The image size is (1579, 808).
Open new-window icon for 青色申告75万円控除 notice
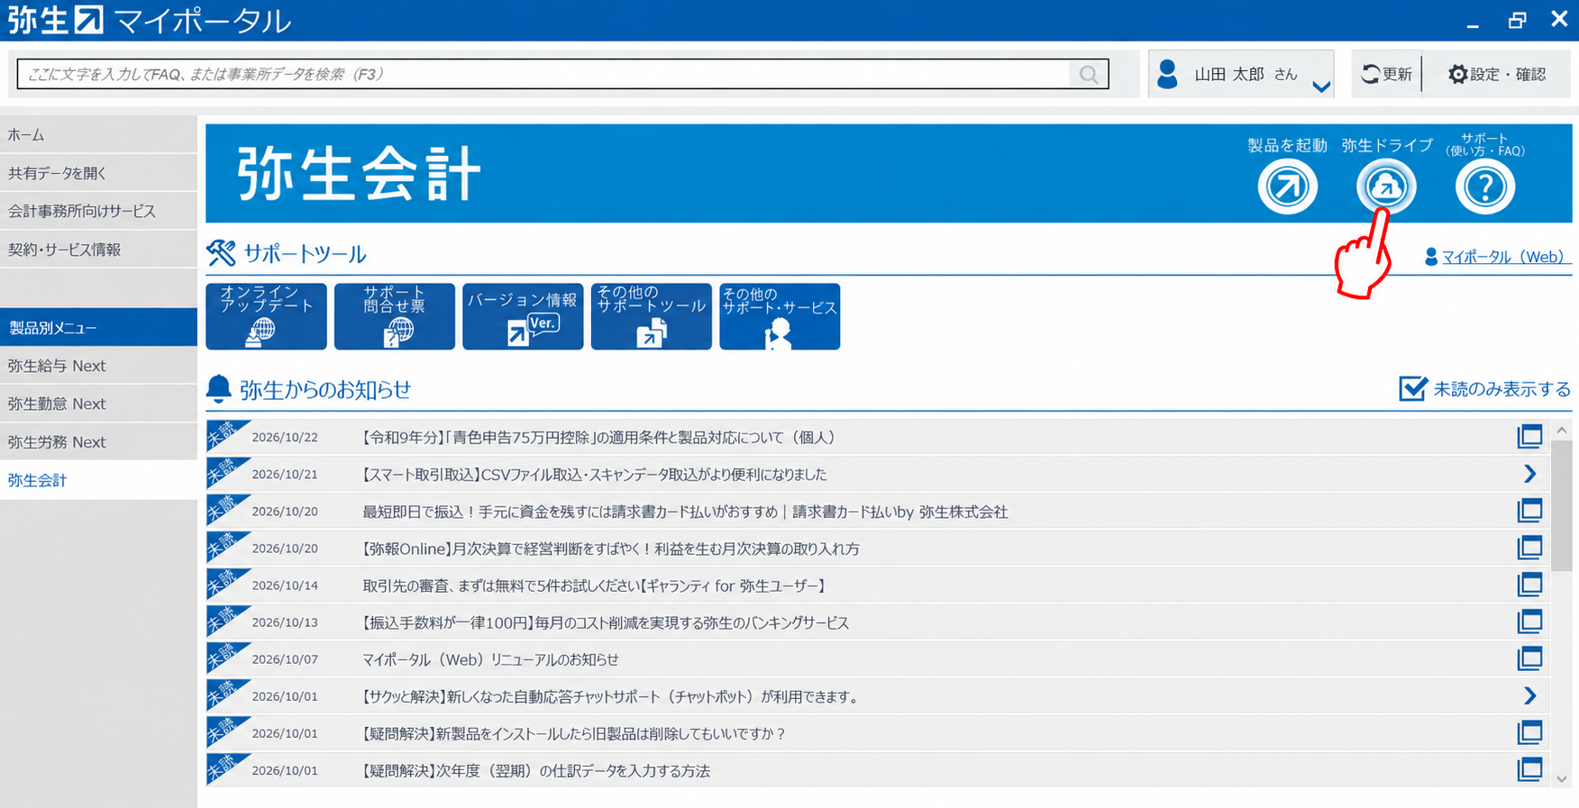tap(1529, 437)
